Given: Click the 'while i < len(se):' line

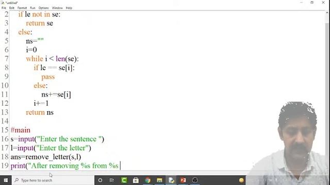Looking at the screenshot, I should tap(52, 59).
